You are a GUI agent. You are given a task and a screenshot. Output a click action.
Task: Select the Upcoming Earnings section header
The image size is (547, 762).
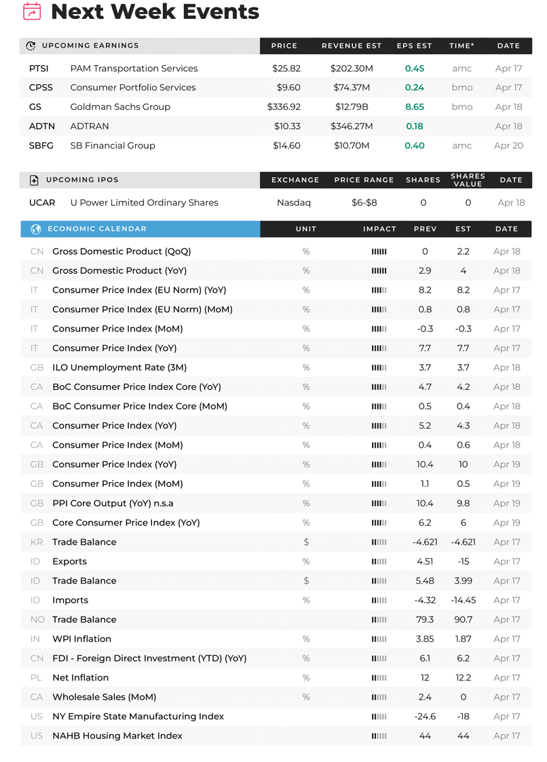(140, 46)
